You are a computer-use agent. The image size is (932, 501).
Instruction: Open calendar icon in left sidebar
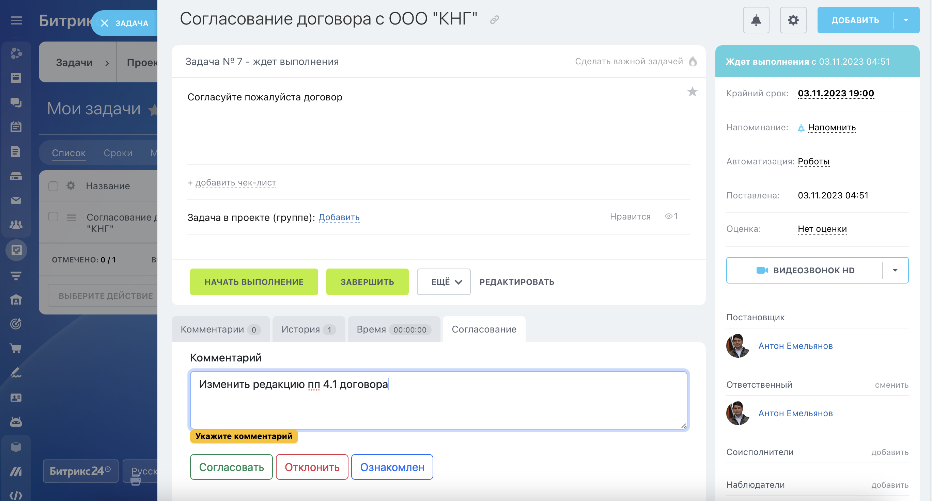point(16,127)
